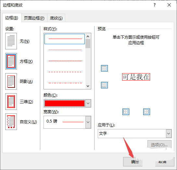The width and height of the screenshot is (177, 170).
Task: Click the 自定义(U) label text
Action: 28,122
